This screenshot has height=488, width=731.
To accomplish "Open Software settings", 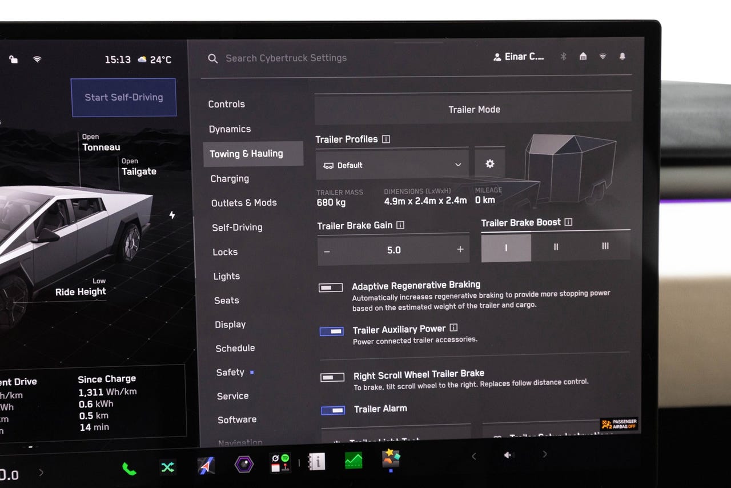I will pos(237,419).
